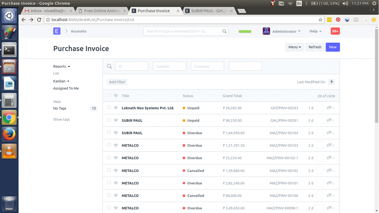The height and width of the screenshot is (213, 379).
Task: Click the green progress bar in navbar
Action: tap(246, 32)
